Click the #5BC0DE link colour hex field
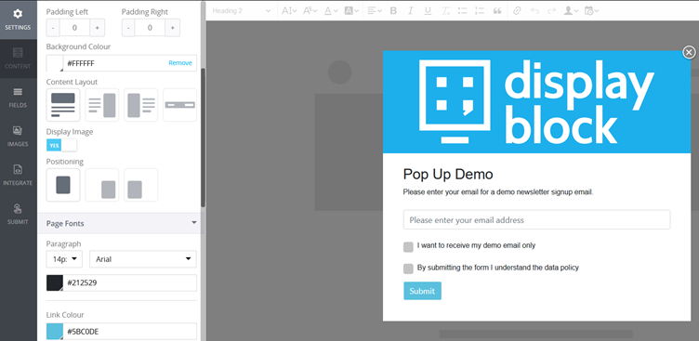 coord(130,332)
